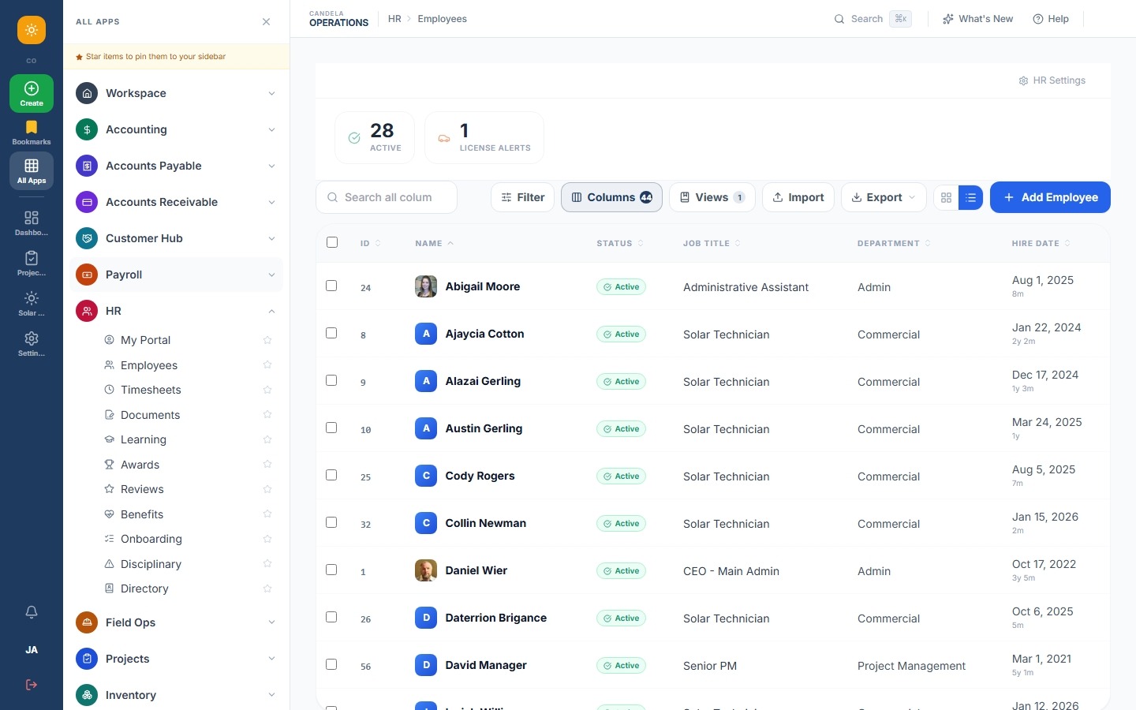Open Onboarding under HR

pos(151,539)
